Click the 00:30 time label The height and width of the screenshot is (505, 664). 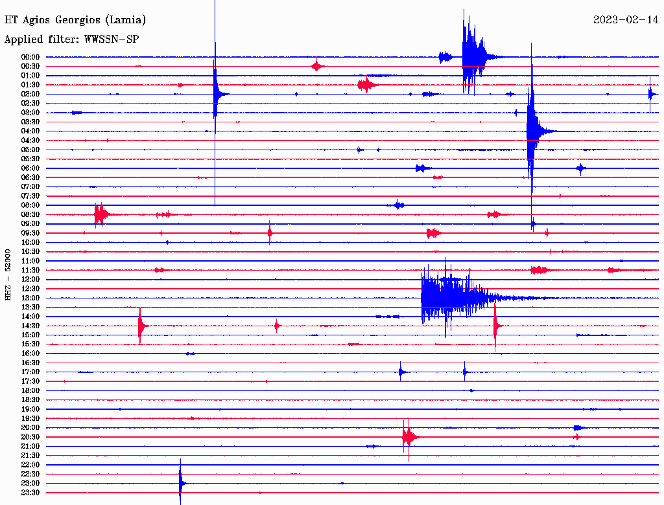pyautogui.click(x=30, y=67)
